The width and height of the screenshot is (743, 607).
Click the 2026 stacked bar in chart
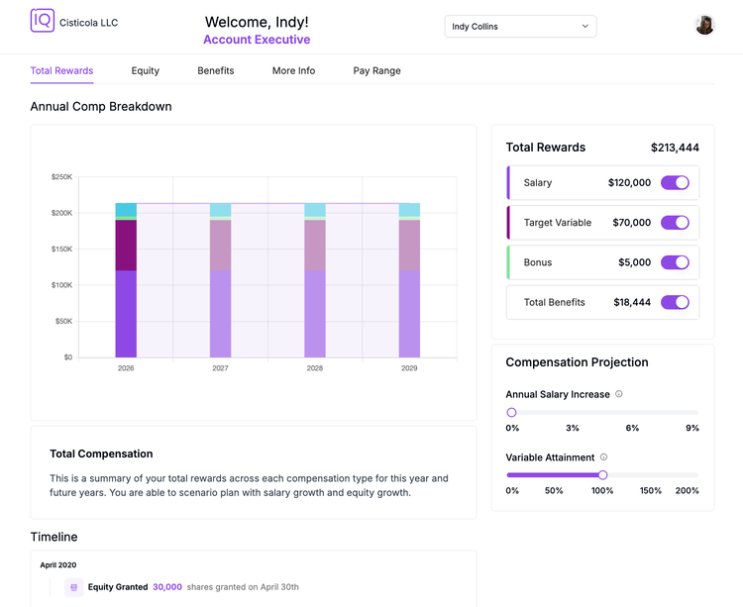[126, 280]
